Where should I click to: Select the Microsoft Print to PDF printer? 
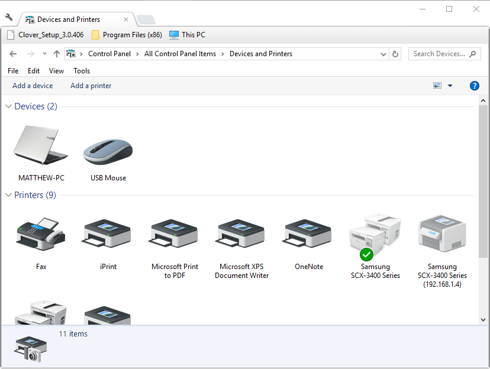tap(174, 234)
